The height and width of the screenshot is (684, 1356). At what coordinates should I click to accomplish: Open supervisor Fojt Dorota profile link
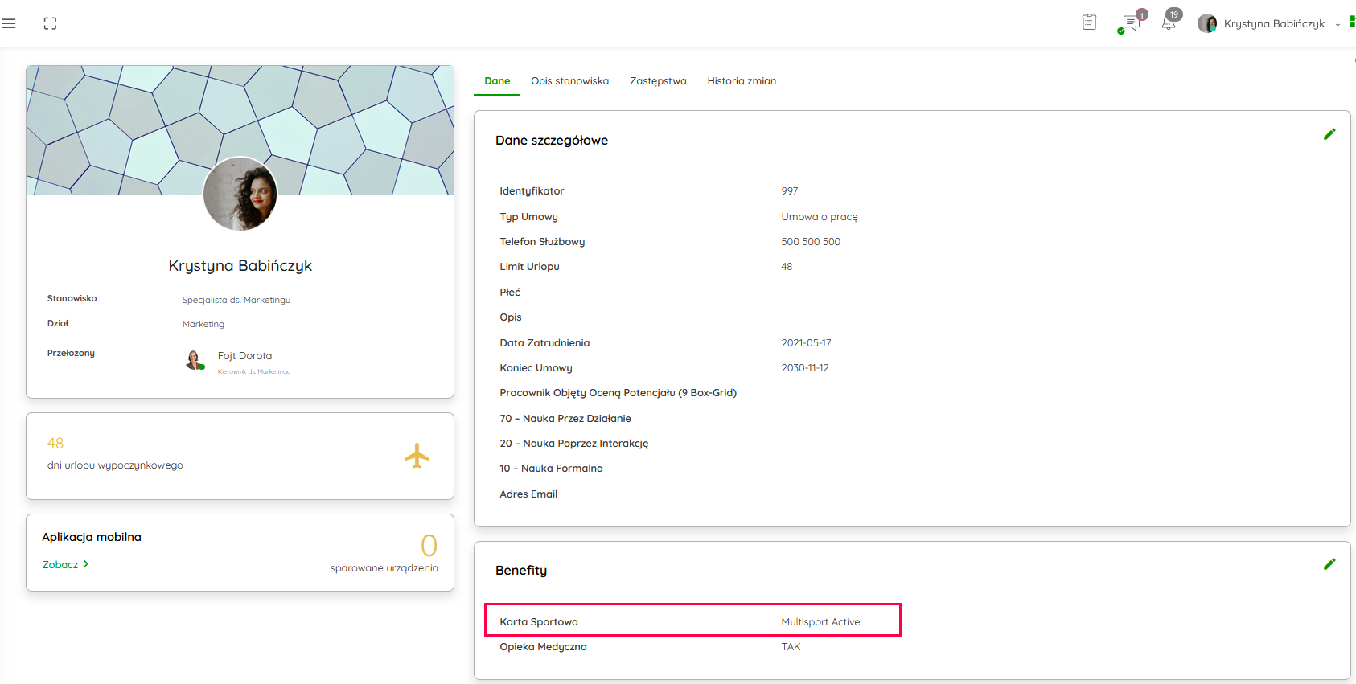(244, 356)
